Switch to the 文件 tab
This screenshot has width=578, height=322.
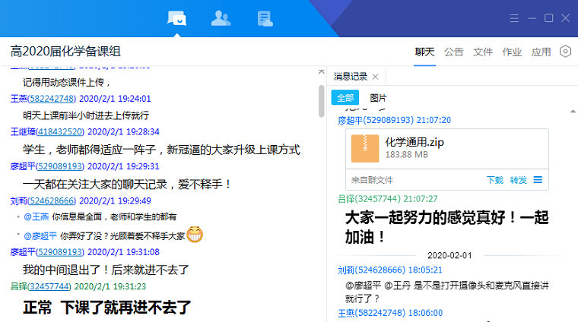483,52
